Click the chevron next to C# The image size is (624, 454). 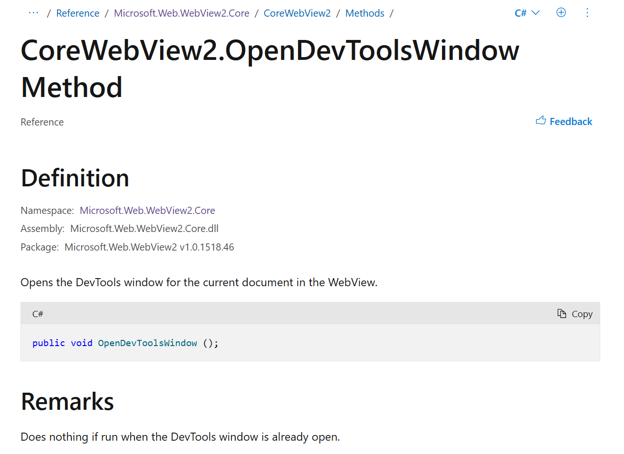[536, 13]
